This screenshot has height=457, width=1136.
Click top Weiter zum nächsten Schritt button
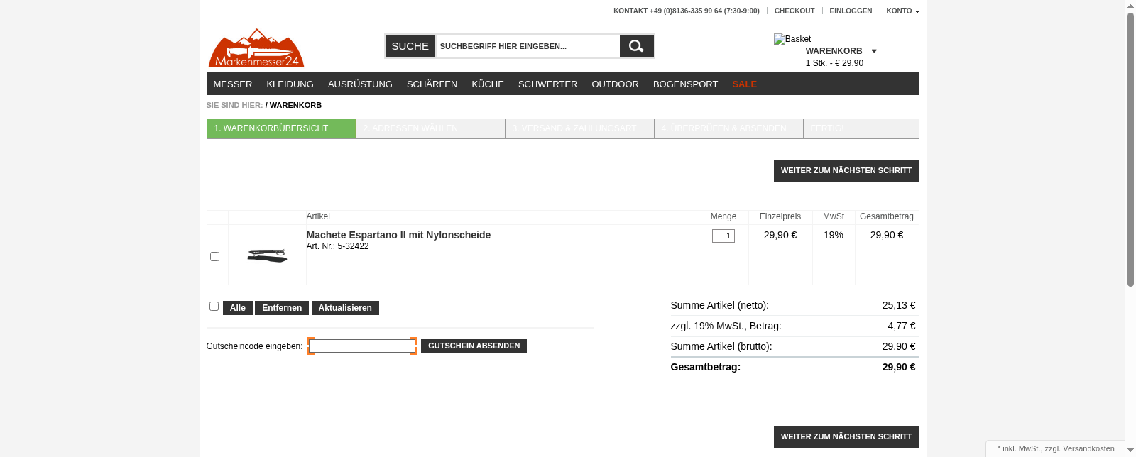pos(846,171)
